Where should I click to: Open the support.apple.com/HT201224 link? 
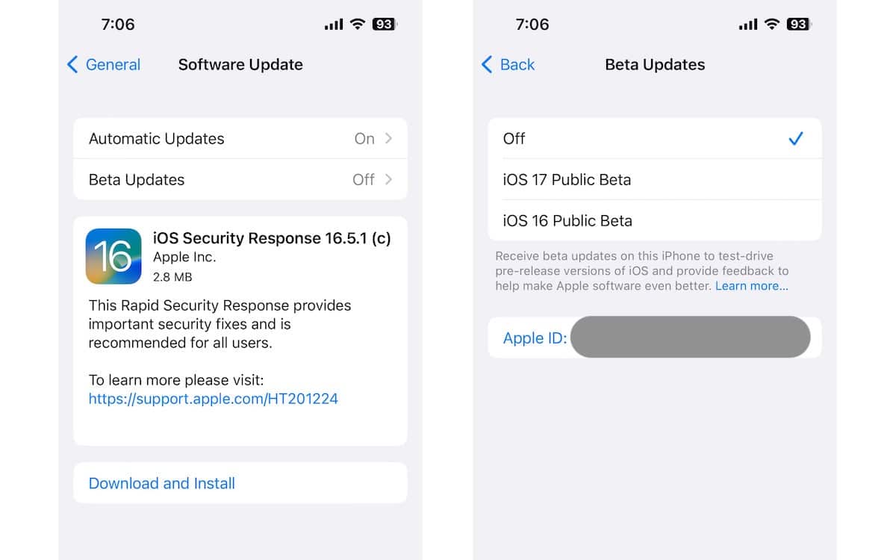[x=214, y=399]
